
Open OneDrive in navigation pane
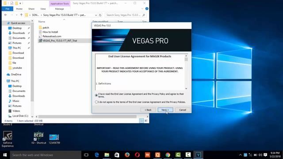[x=16, y=75]
